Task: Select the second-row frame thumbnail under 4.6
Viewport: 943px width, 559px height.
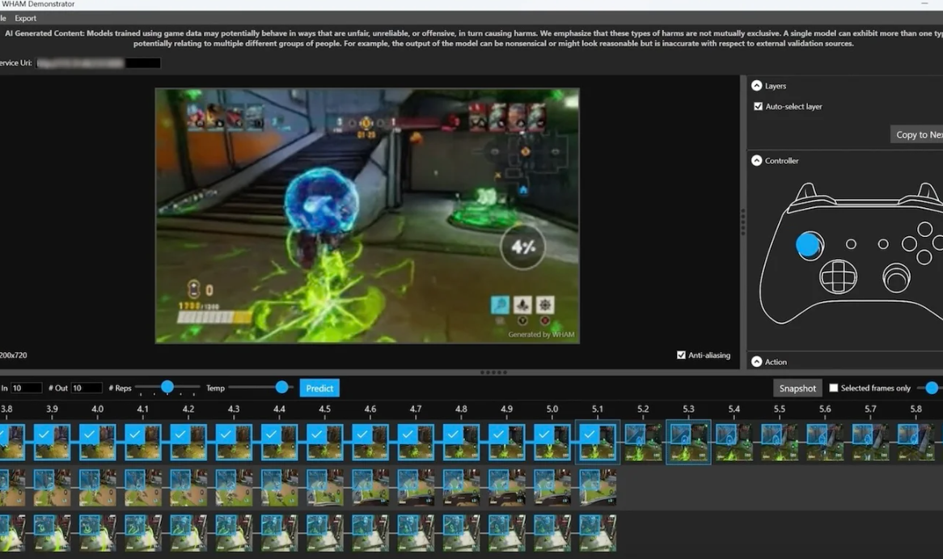Action: click(x=370, y=487)
